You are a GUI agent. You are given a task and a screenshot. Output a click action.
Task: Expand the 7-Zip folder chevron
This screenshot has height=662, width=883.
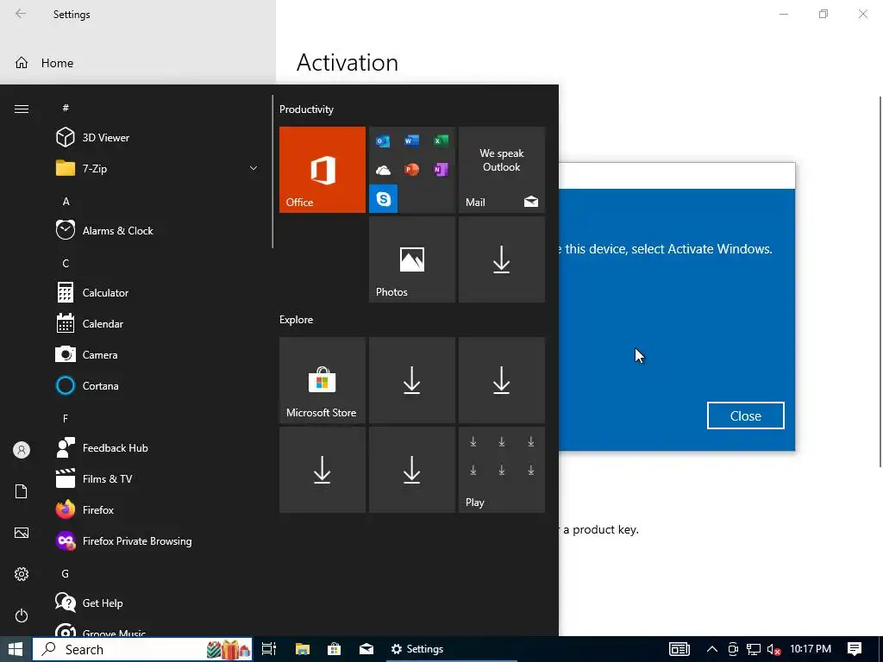click(254, 168)
